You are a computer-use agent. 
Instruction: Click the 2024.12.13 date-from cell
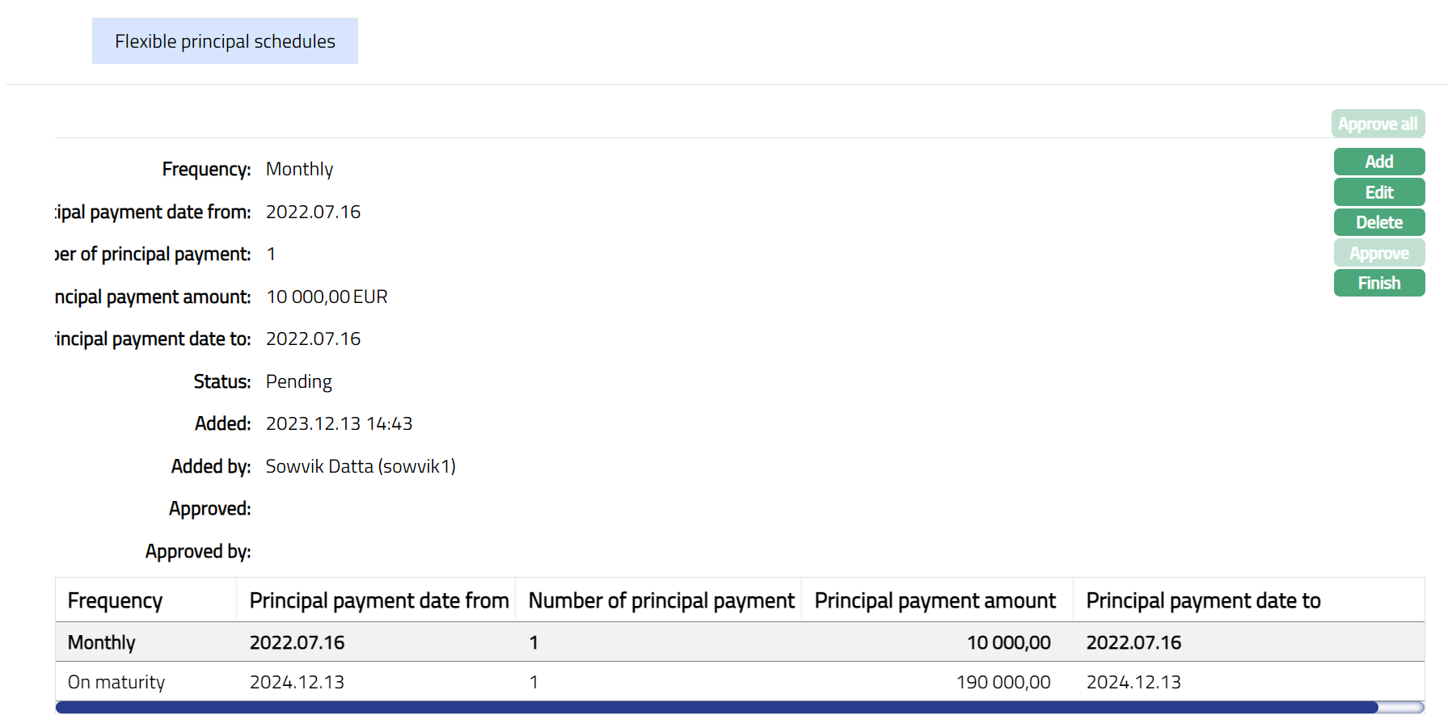click(297, 682)
